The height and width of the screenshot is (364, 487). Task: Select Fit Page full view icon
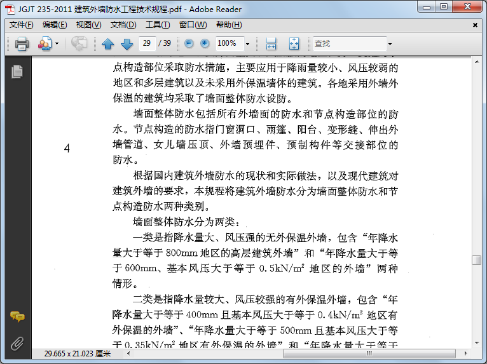(x=294, y=43)
